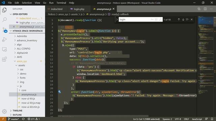Viewport: 216px width, 121px height.
Task: Open the Extensions view
Action: pyautogui.click(x=4, y=59)
